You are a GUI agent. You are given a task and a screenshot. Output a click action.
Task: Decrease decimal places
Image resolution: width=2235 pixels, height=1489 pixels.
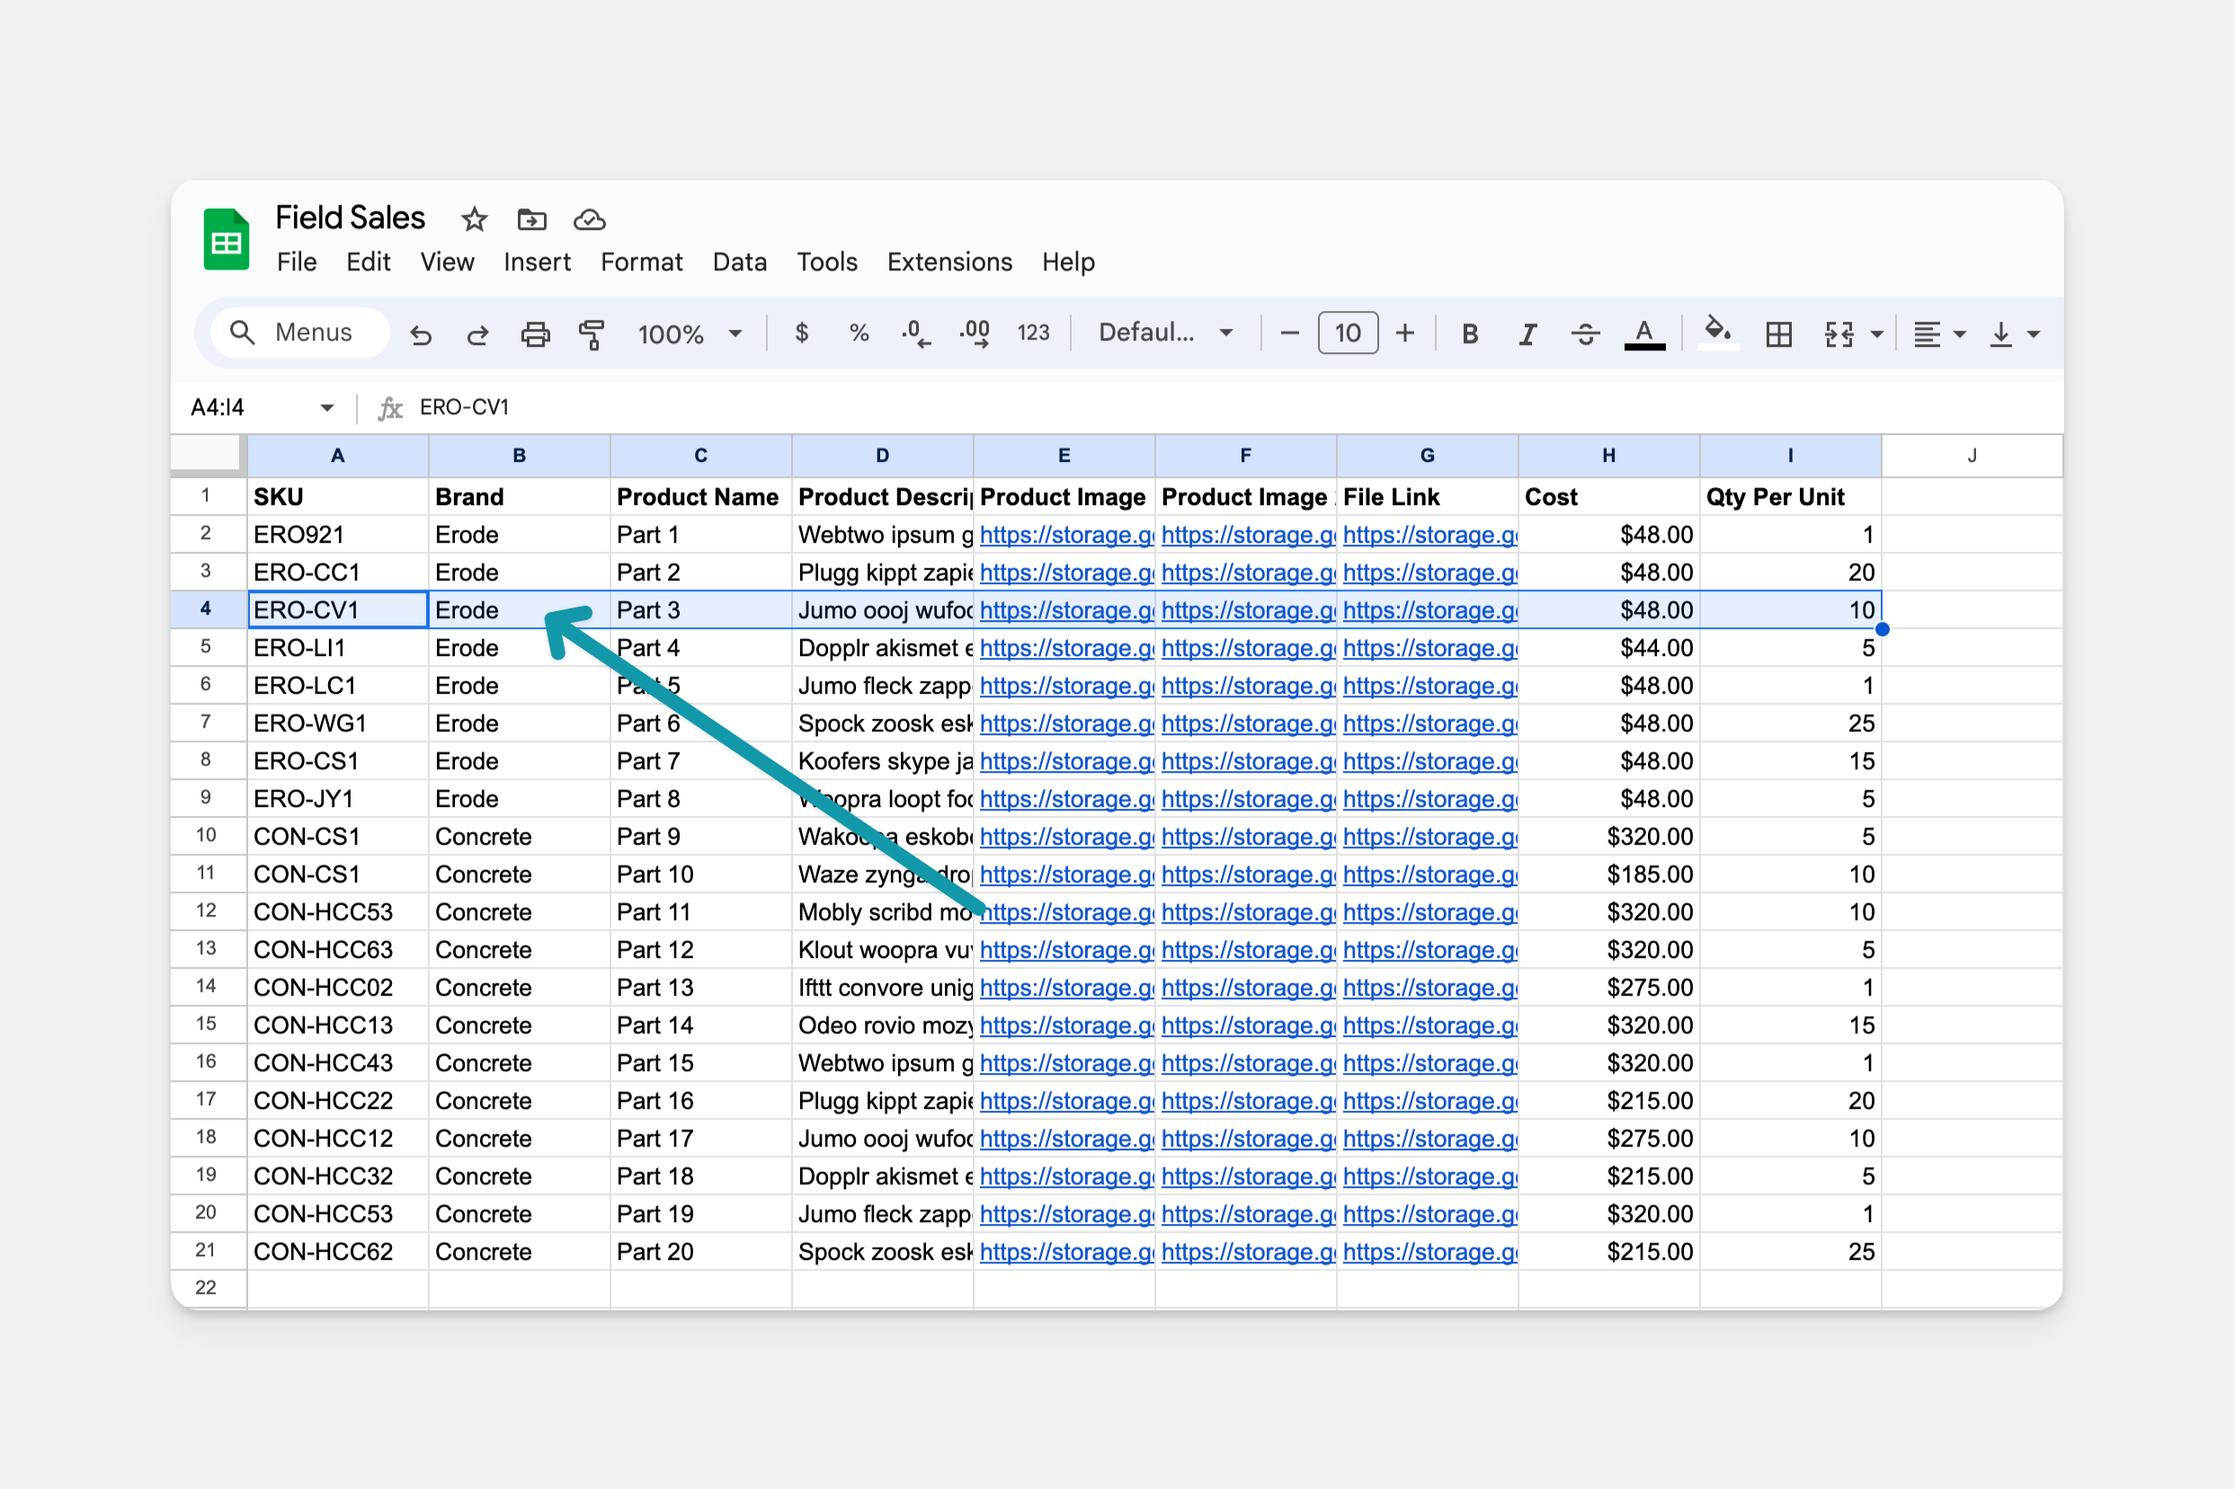click(917, 334)
